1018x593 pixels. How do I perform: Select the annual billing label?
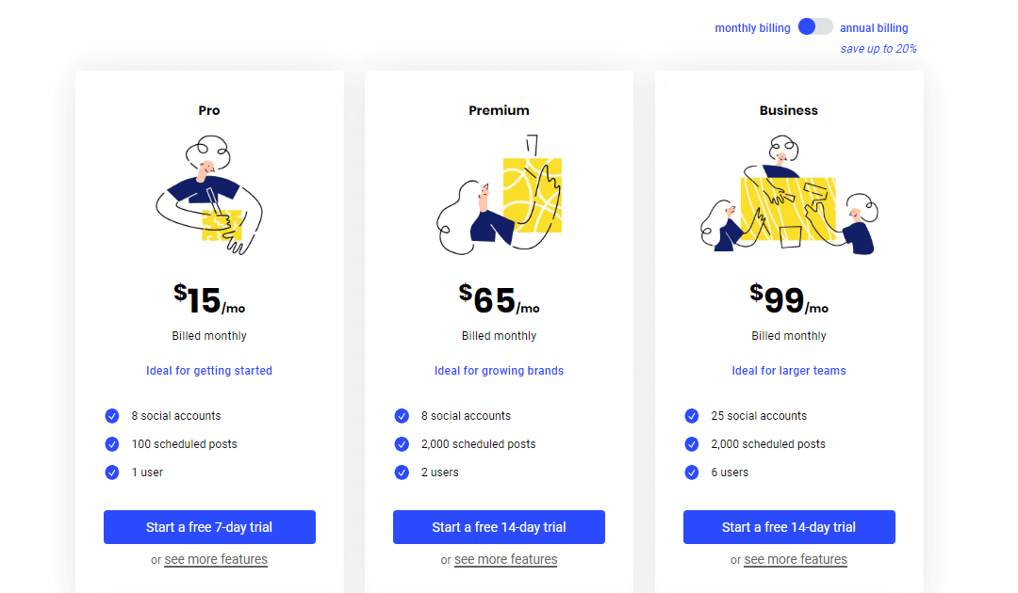point(874,28)
